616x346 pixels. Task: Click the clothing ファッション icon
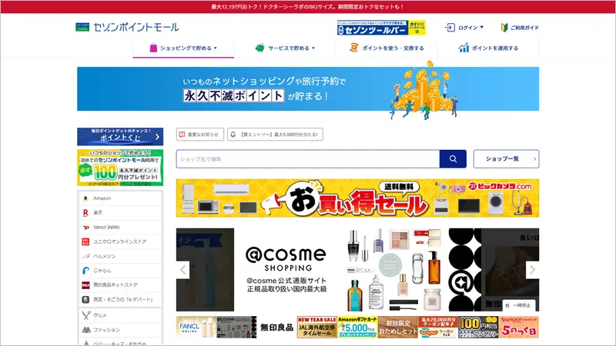pos(86,330)
